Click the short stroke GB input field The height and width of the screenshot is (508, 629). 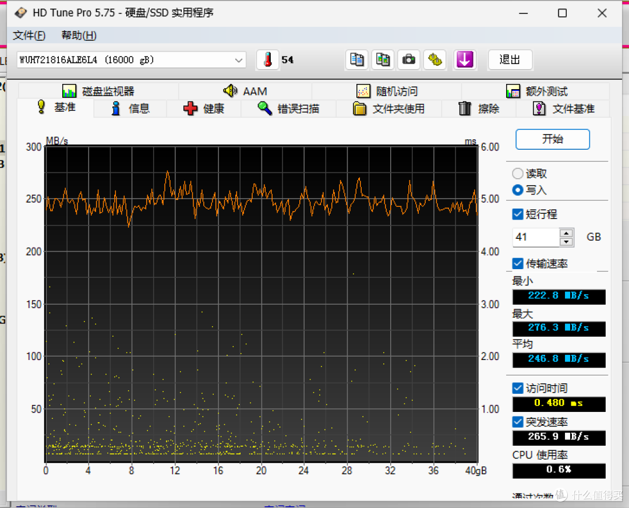click(536, 237)
